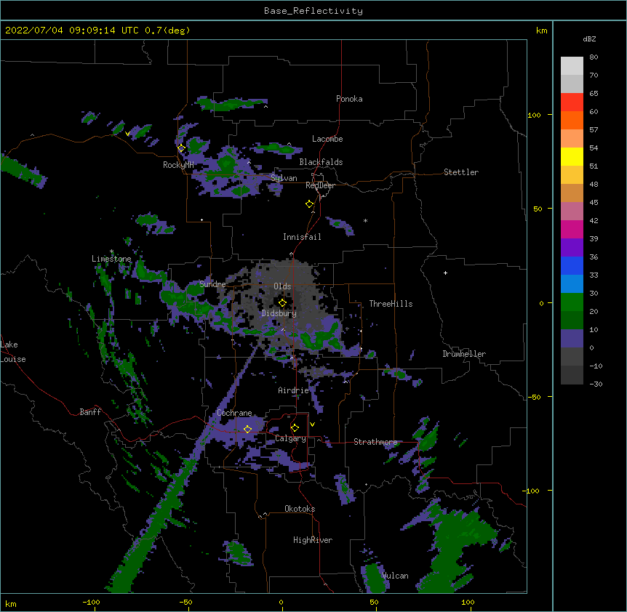Click the Cochrane town label

pyautogui.click(x=234, y=413)
